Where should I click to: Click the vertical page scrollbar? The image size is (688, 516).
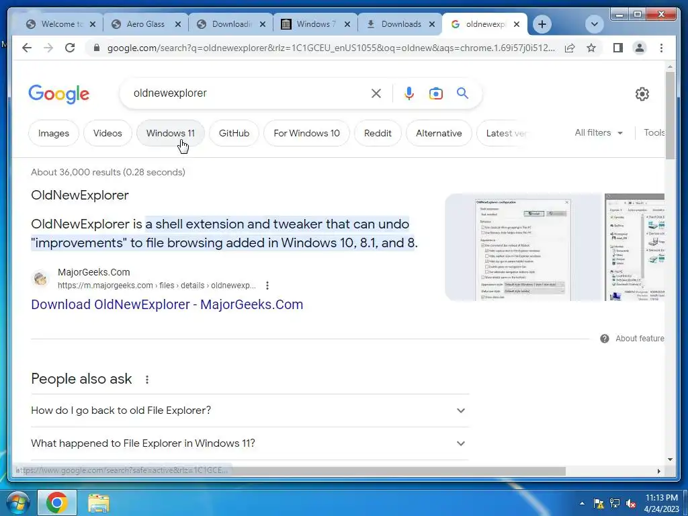pos(670,116)
